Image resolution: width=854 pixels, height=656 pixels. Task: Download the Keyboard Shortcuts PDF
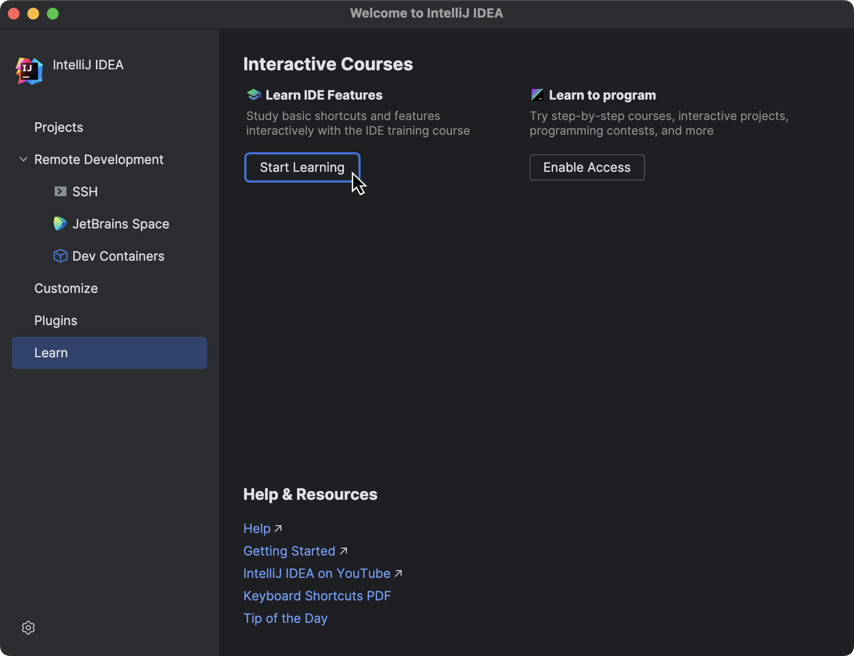point(317,595)
